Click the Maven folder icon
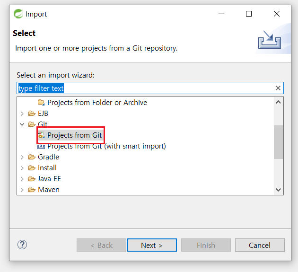This screenshot has height=272, width=298. coord(32,190)
